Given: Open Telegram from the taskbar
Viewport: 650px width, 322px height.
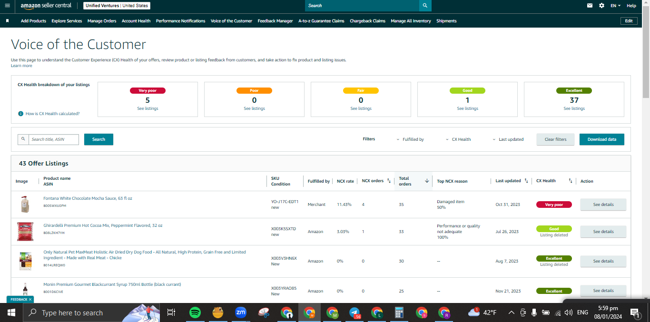Looking at the screenshot, I should [x=355, y=312].
